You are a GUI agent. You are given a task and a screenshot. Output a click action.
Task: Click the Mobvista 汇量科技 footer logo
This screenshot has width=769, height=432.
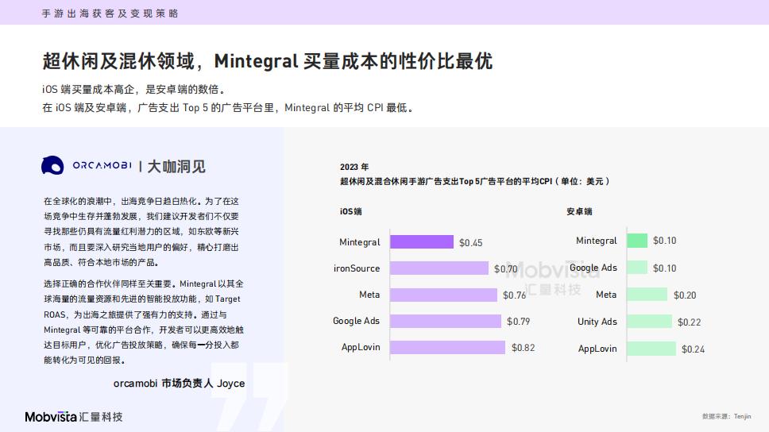tap(74, 417)
